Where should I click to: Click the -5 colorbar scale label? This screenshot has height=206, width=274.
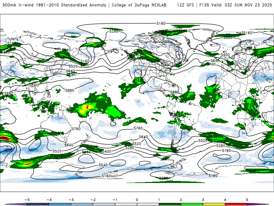(27, 200)
